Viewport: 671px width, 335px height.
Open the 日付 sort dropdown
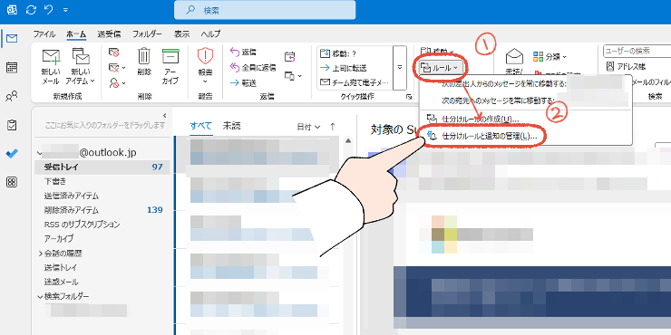click(x=309, y=127)
